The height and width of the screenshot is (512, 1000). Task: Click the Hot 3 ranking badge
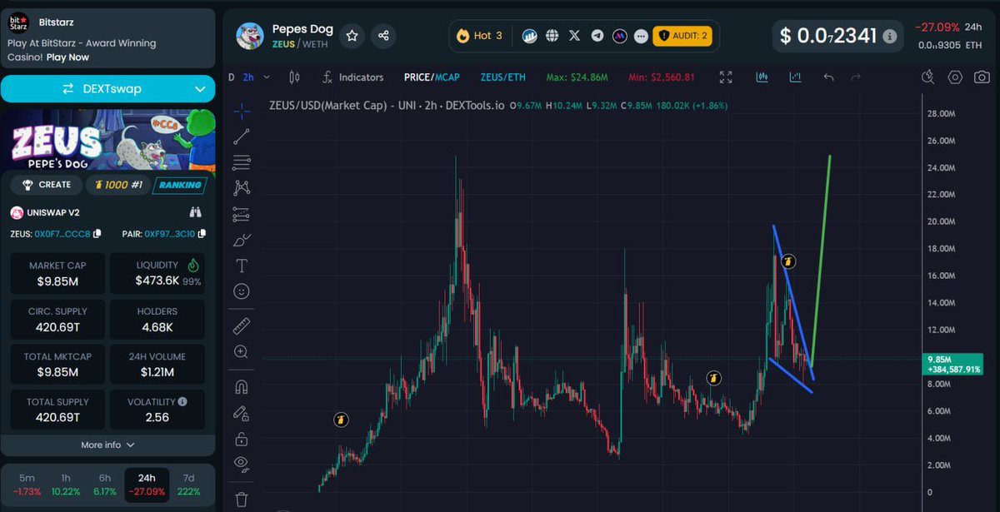(x=479, y=36)
